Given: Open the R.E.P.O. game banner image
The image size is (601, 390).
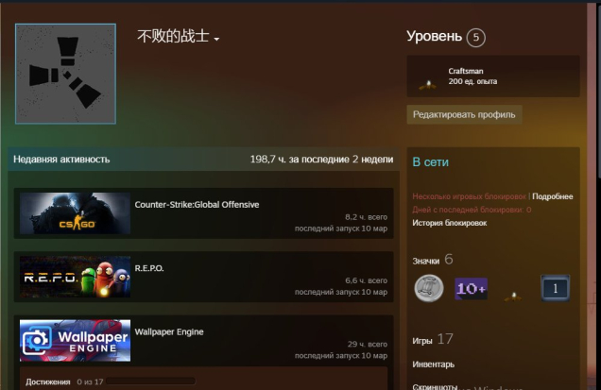Looking at the screenshot, I should tap(75, 277).
